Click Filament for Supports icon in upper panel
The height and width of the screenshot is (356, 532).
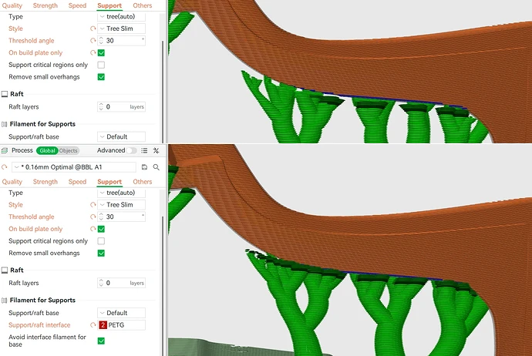(5, 124)
